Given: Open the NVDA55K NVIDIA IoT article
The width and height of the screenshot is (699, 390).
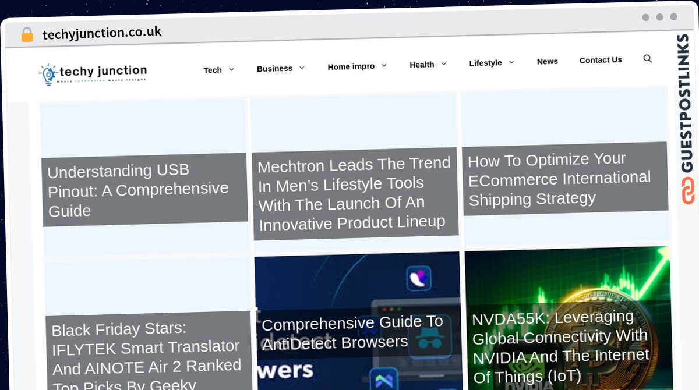Looking at the screenshot, I should 560,346.
